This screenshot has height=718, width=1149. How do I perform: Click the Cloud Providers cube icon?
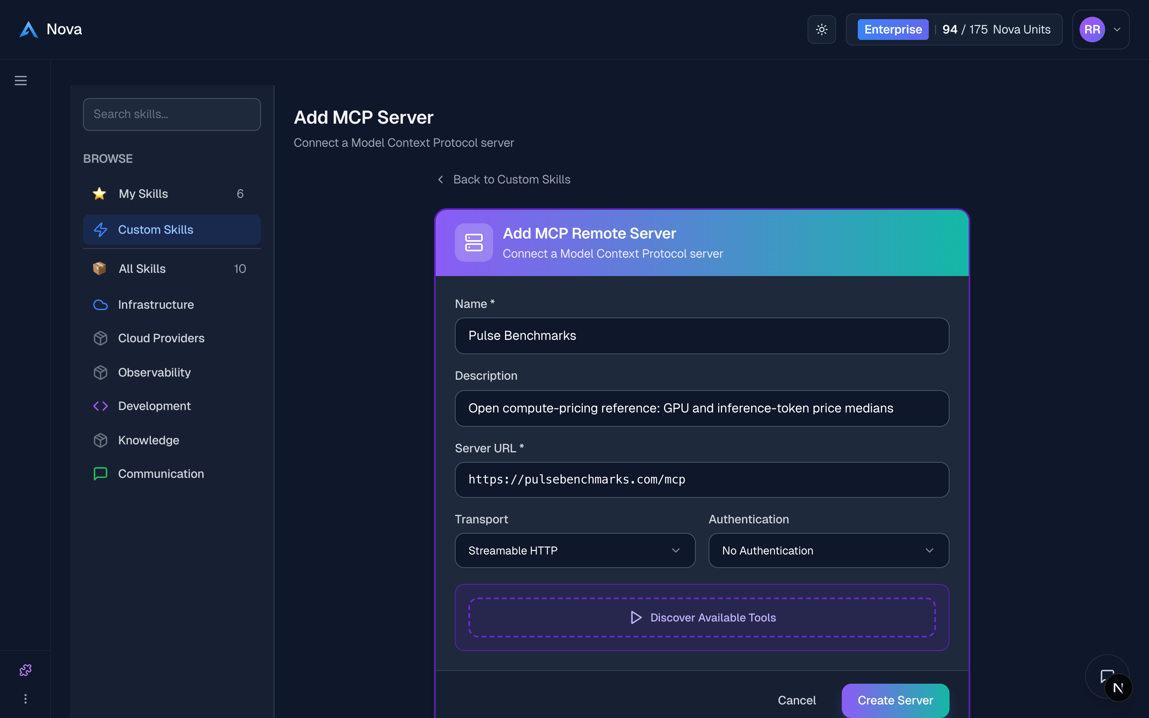tap(100, 339)
